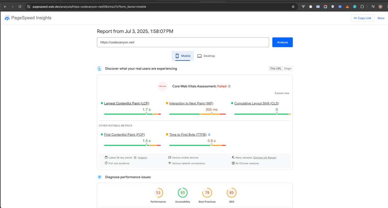Click the report date heading

tap(135, 31)
